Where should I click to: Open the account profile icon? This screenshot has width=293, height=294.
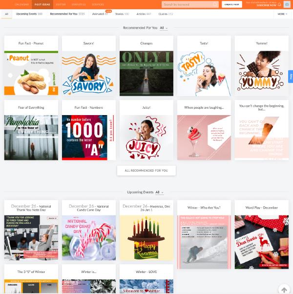[287, 4]
